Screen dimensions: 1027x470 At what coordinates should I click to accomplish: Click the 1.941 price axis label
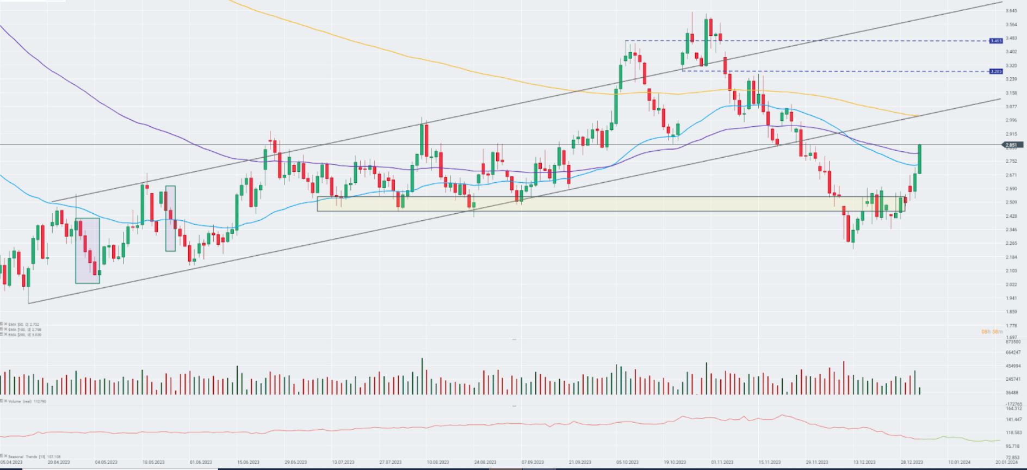[1012, 298]
